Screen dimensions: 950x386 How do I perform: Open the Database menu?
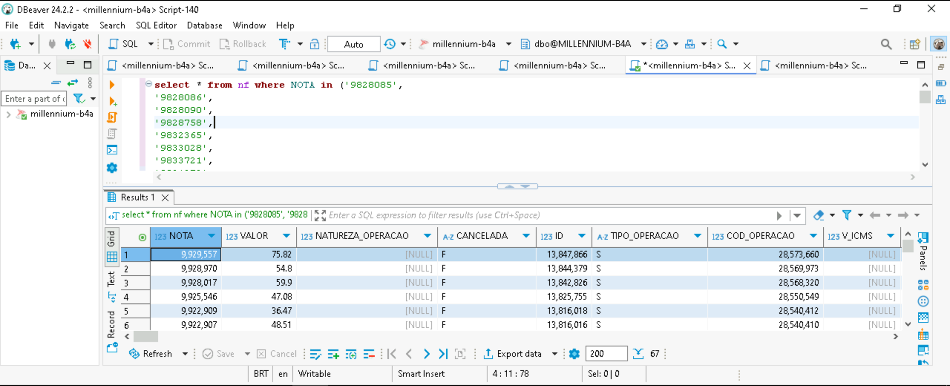click(x=204, y=25)
